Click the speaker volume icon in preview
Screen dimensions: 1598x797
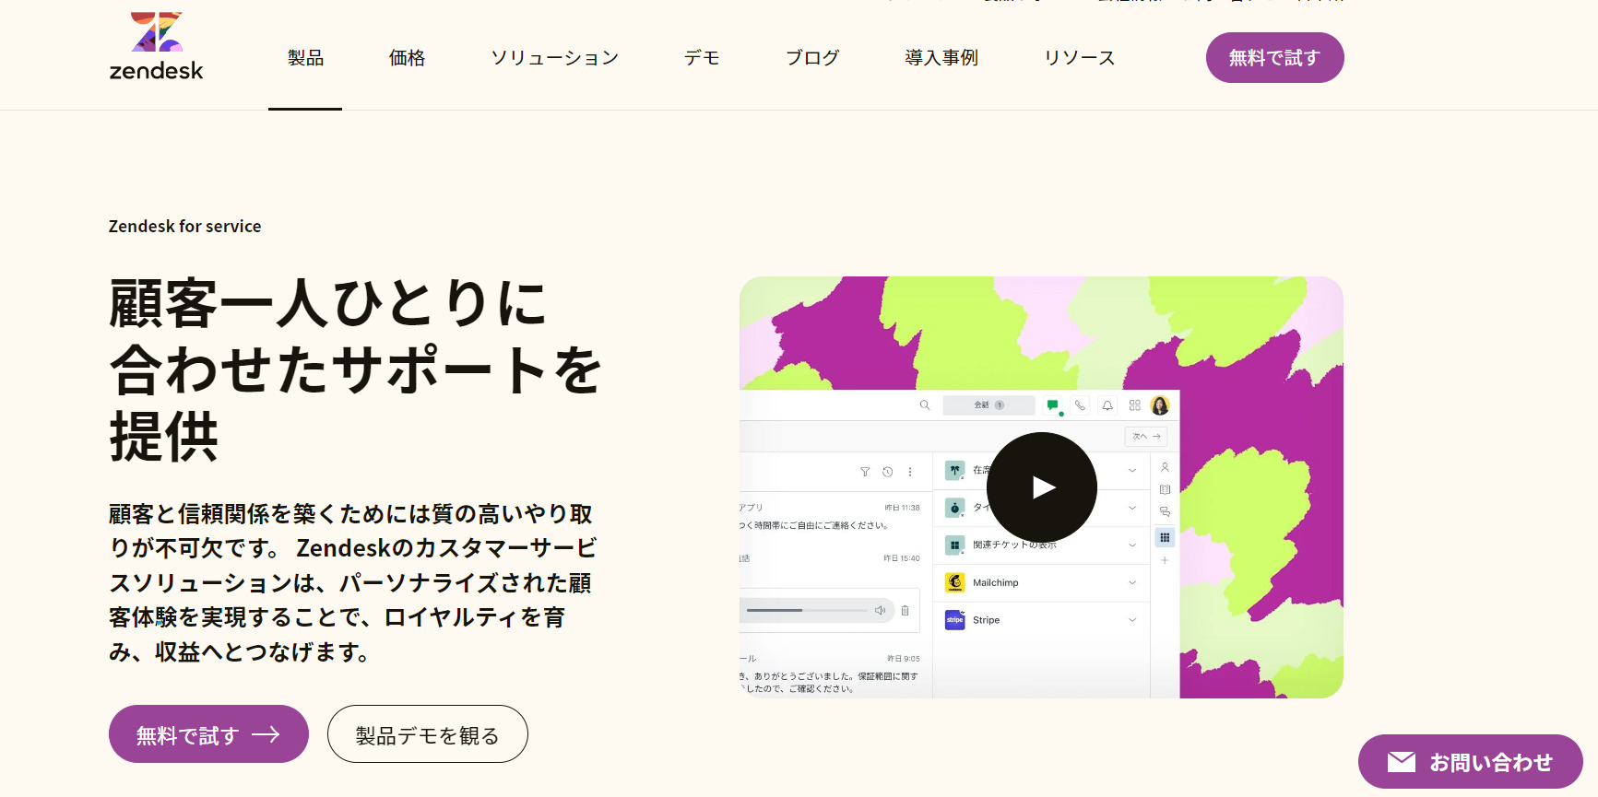[x=881, y=610]
